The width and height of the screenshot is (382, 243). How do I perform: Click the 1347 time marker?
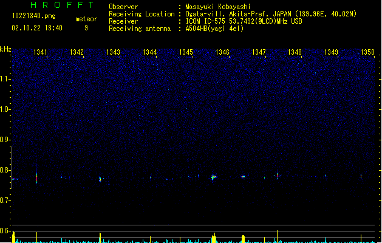[259, 52]
